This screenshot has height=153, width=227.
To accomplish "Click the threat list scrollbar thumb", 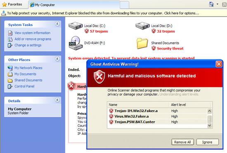I will pyautogui.click(x=209, y=119).
